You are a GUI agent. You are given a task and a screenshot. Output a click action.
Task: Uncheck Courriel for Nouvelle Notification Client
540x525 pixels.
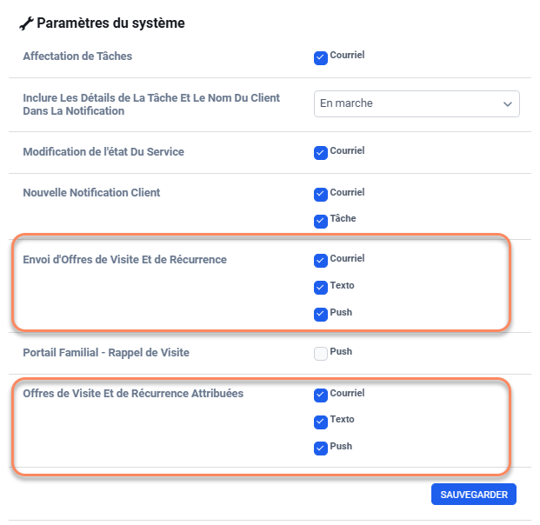pyautogui.click(x=320, y=194)
